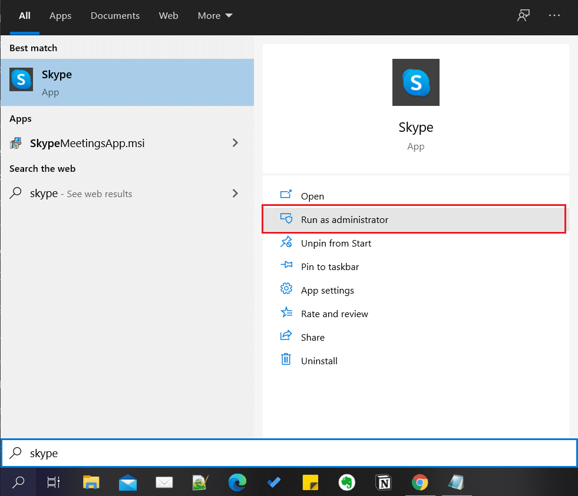Launch Microsoft Edge from the taskbar
The width and height of the screenshot is (578, 496).
237,482
